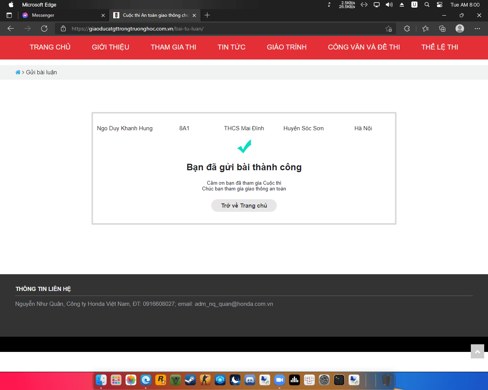The width and height of the screenshot is (488, 390).
Task: Close the Messenger tab
Action: pyautogui.click(x=103, y=15)
